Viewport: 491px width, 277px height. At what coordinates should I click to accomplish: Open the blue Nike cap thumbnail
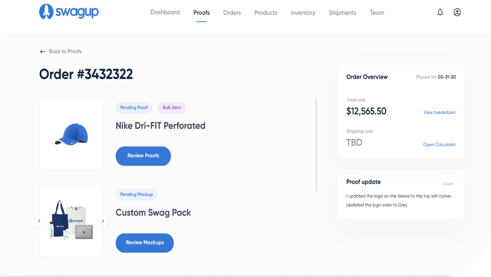(x=71, y=134)
